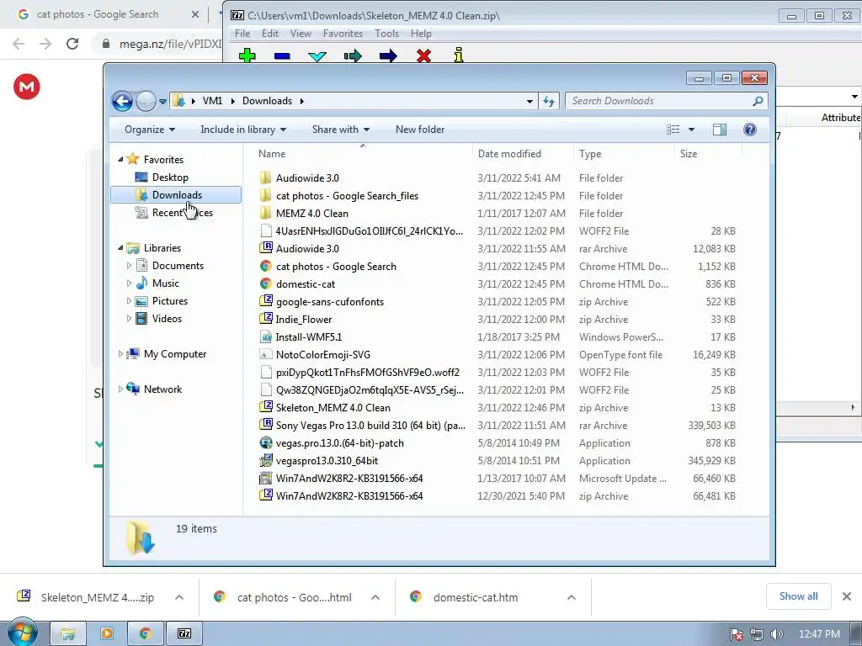This screenshot has width=862, height=646.
Task: Switch to 7-Zip via taskbar icon
Action: (184, 634)
